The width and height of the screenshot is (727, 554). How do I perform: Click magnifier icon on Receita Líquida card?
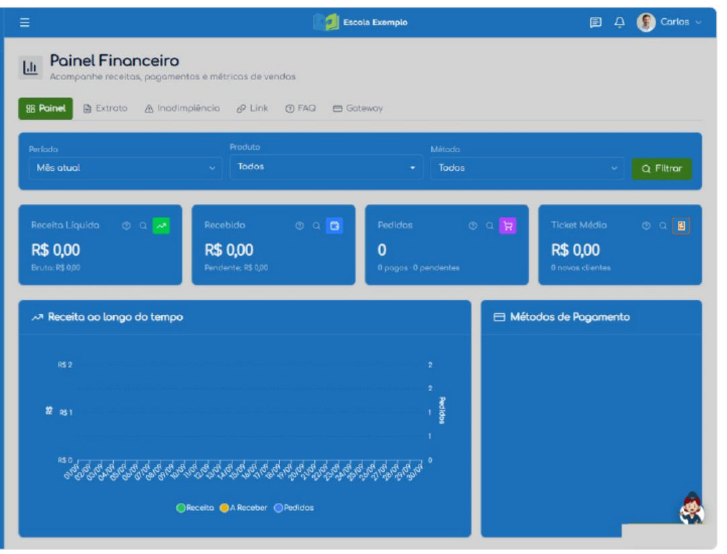[x=143, y=226]
